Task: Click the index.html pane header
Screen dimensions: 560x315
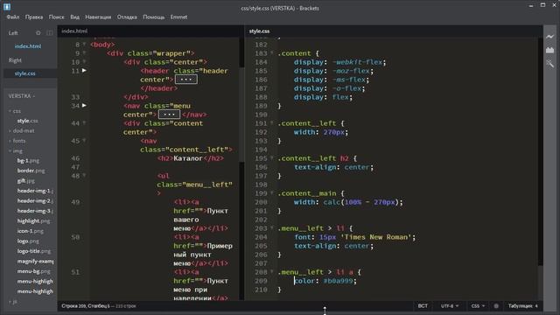Action: [x=74, y=31]
